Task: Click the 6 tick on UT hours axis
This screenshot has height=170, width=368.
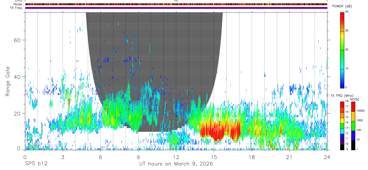Action: point(100,157)
